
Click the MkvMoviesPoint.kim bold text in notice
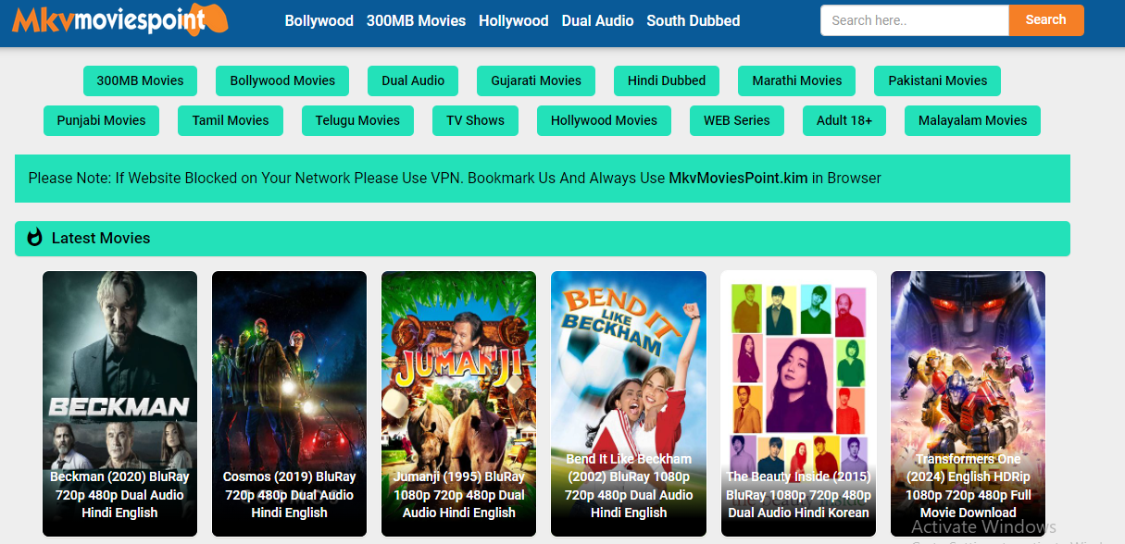[x=738, y=178]
